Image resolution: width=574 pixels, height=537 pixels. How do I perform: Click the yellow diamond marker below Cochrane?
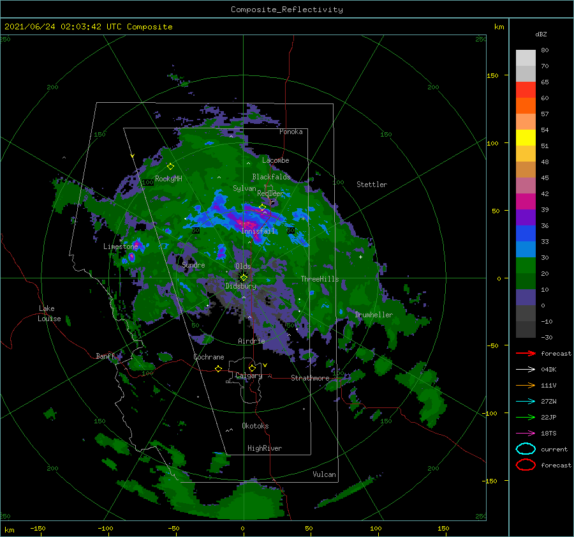click(218, 368)
